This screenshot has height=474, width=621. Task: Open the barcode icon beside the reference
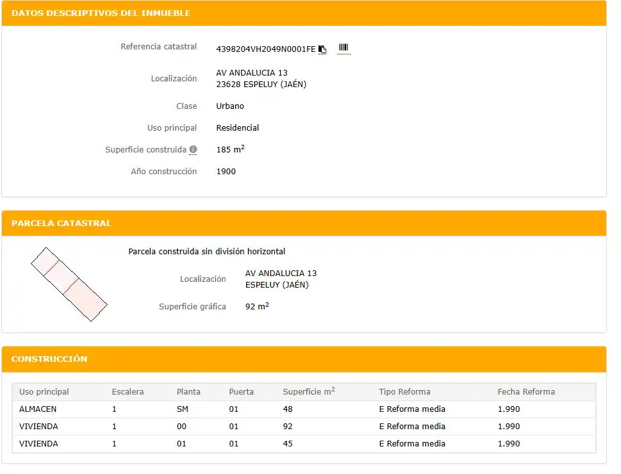344,48
